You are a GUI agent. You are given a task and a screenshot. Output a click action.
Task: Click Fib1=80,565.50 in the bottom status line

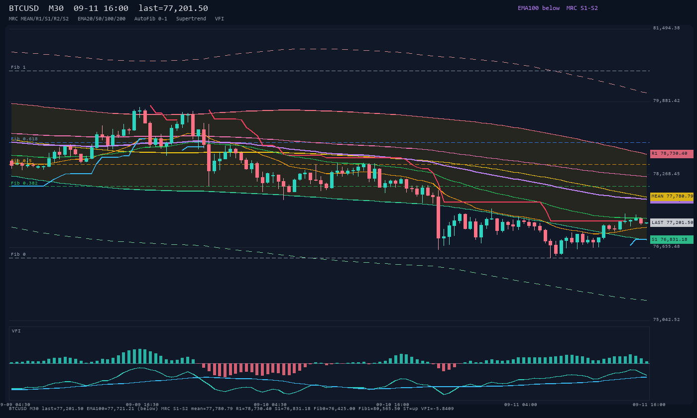pos(379,409)
